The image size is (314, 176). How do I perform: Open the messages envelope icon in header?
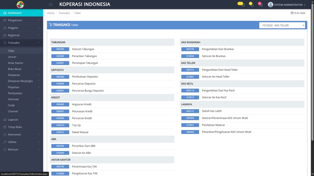click(242, 5)
